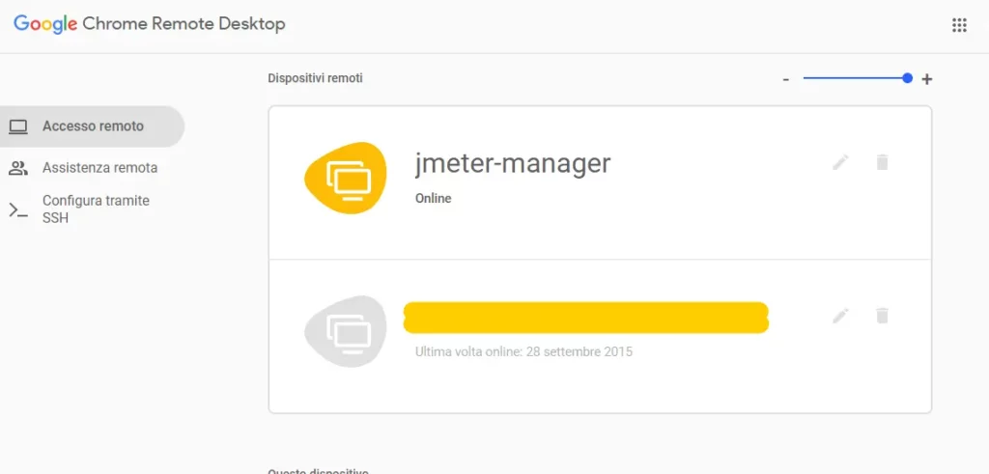Click the people icon beside Assistenza remota
The width and height of the screenshot is (989, 474).
18,168
